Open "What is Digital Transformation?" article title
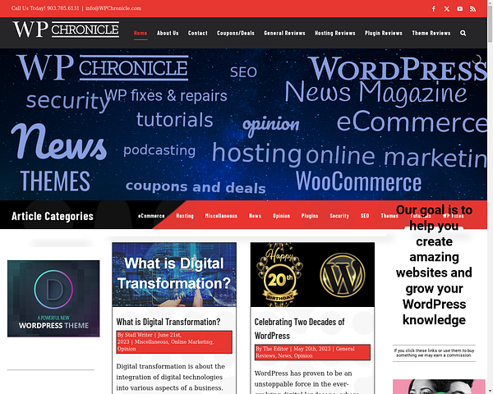Image resolution: width=493 pixels, height=394 pixels. click(168, 322)
